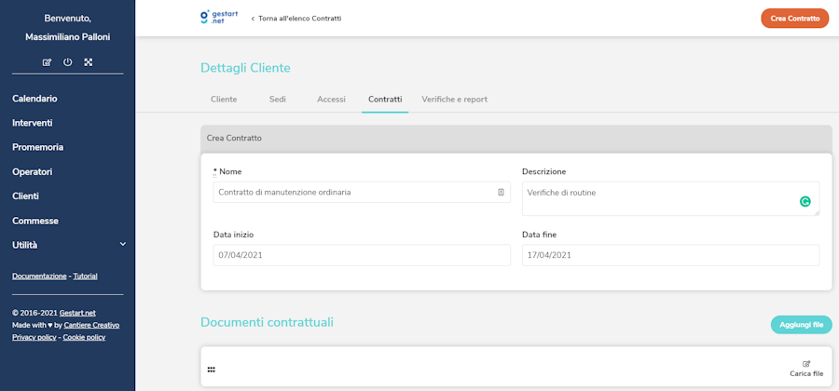Select the Contratti tab
This screenshot has height=391, width=839.
point(385,100)
